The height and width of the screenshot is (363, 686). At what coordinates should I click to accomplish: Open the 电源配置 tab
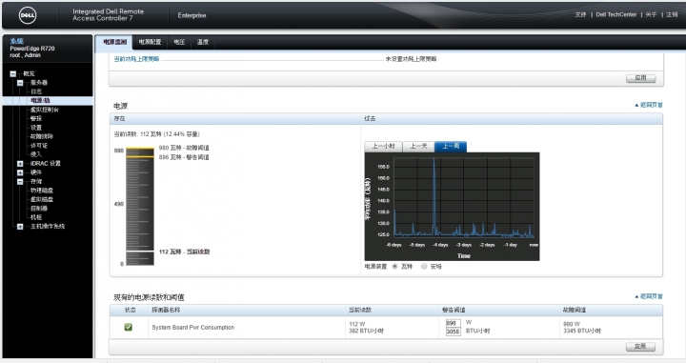(x=151, y=42)
